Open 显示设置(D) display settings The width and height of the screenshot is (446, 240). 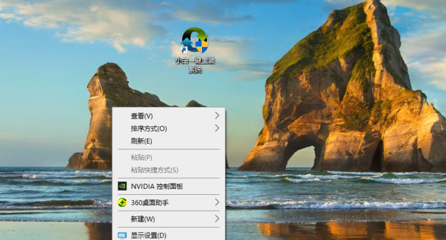tap(168, 236)
